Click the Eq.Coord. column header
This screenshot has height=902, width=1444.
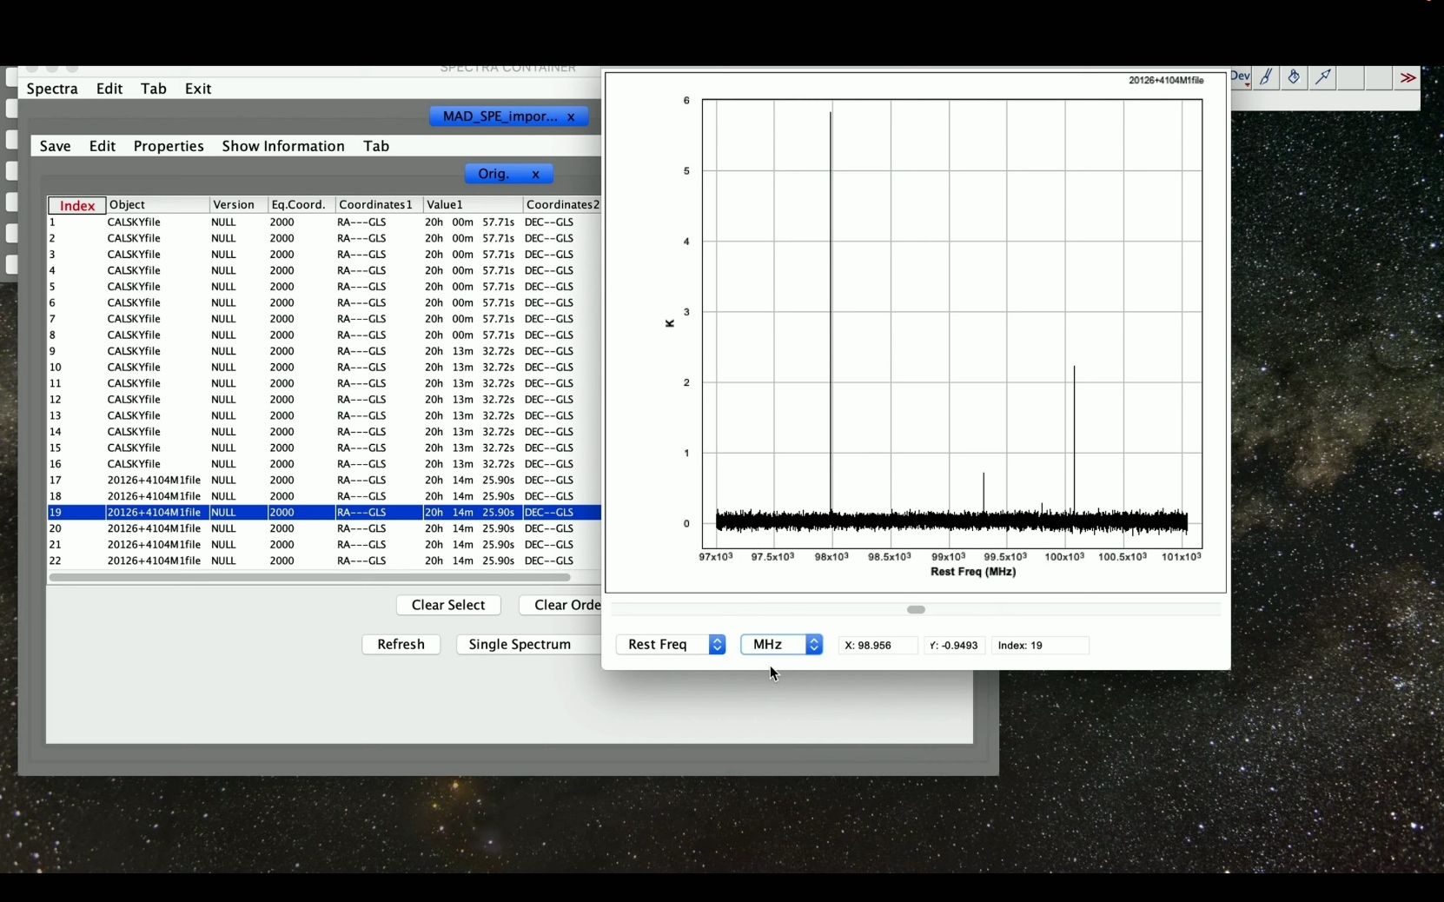coord(301,205)
